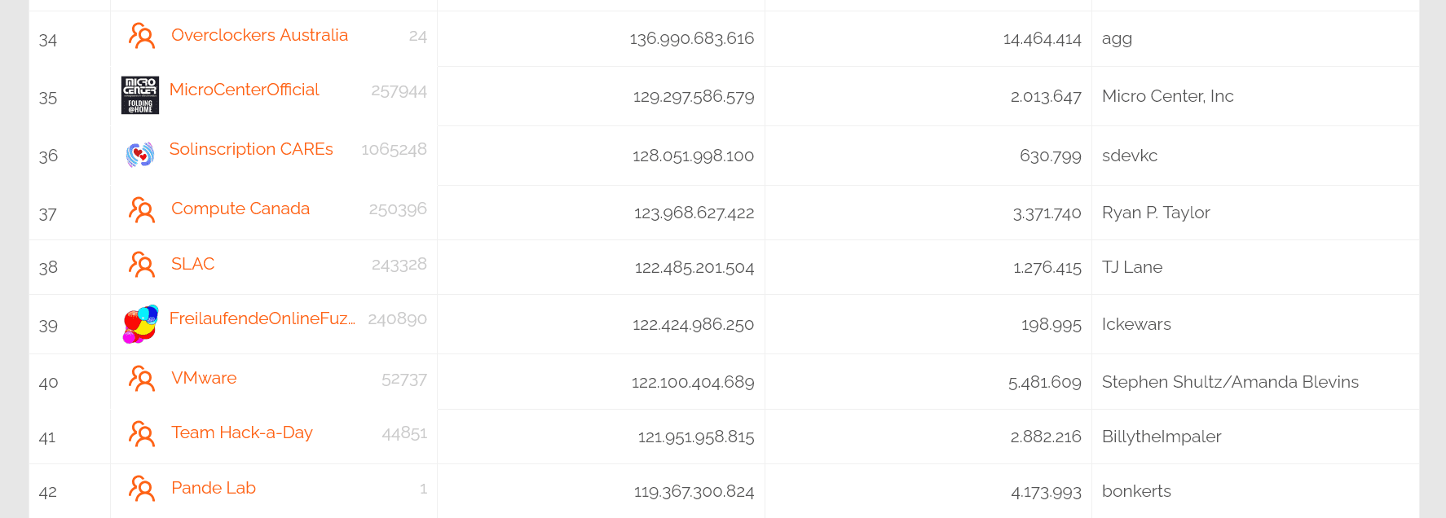Click the Overclockers Australia team icon

(141, 36)
